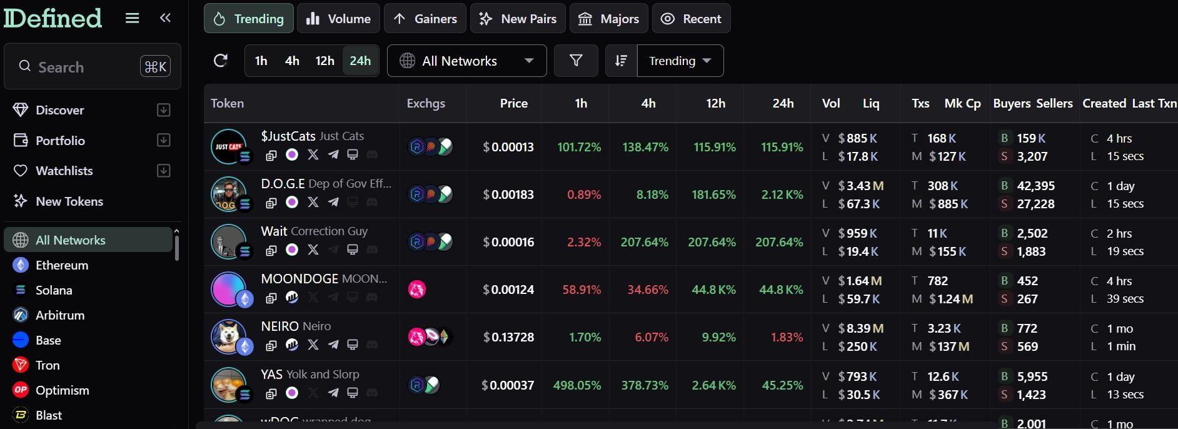The image size is (1178, 429).
Task: Open the Gainers tab
Action: (x=425, y=18)
